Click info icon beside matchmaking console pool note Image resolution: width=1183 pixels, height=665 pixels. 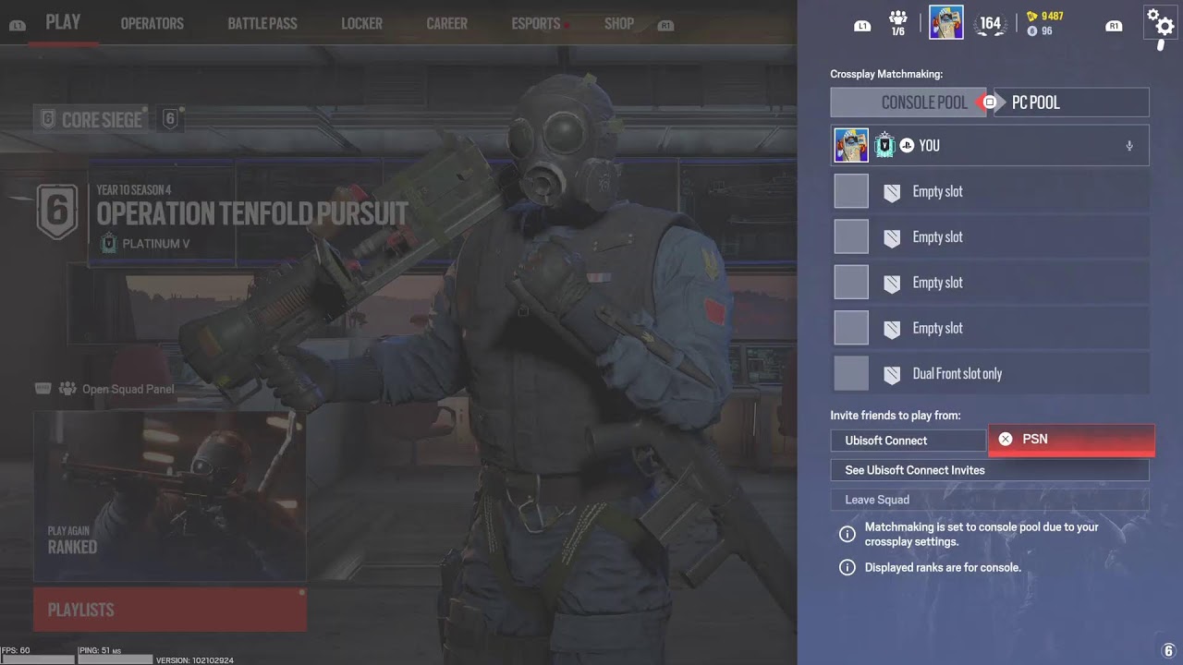(847, 534)
